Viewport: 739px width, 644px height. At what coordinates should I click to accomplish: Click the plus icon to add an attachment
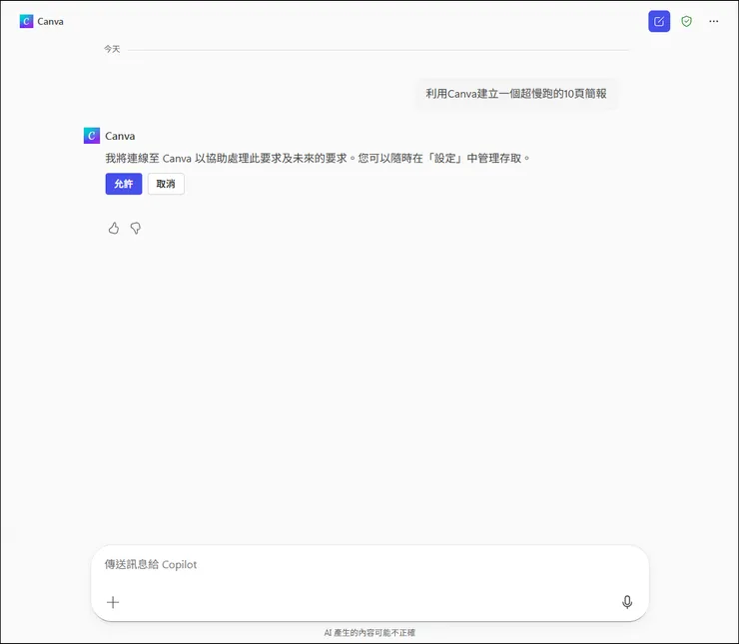(113, 602)
